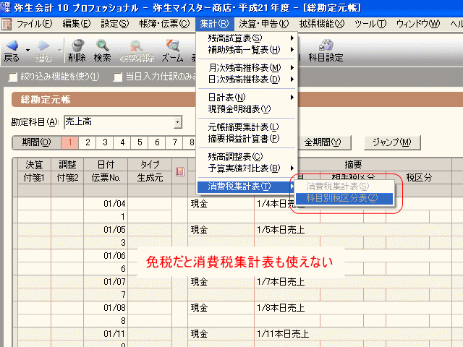
Task: Open the 設定 menu
Action: pos(115,24)
